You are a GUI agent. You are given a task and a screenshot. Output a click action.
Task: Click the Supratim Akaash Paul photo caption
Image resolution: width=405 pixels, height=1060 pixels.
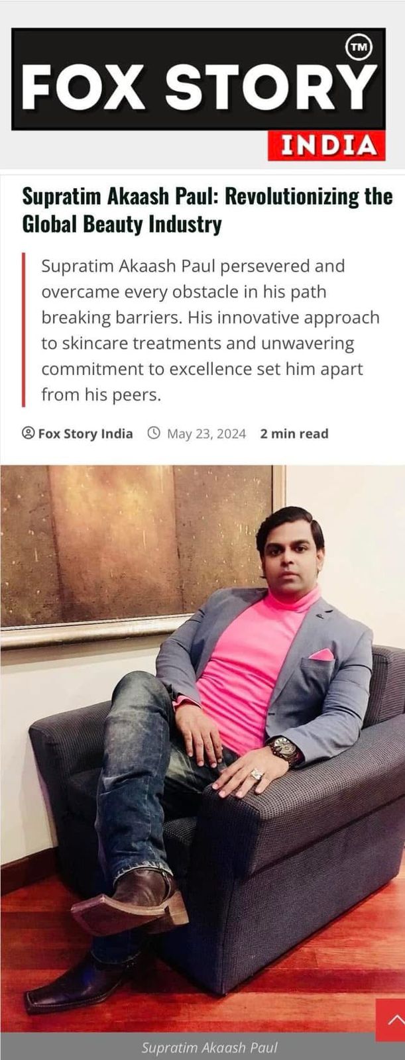209,1047
